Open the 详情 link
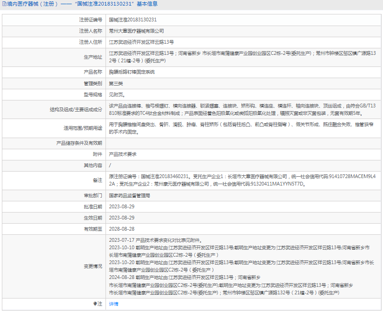Viewport: 383px width, 312px height. [x=113, y=304]
